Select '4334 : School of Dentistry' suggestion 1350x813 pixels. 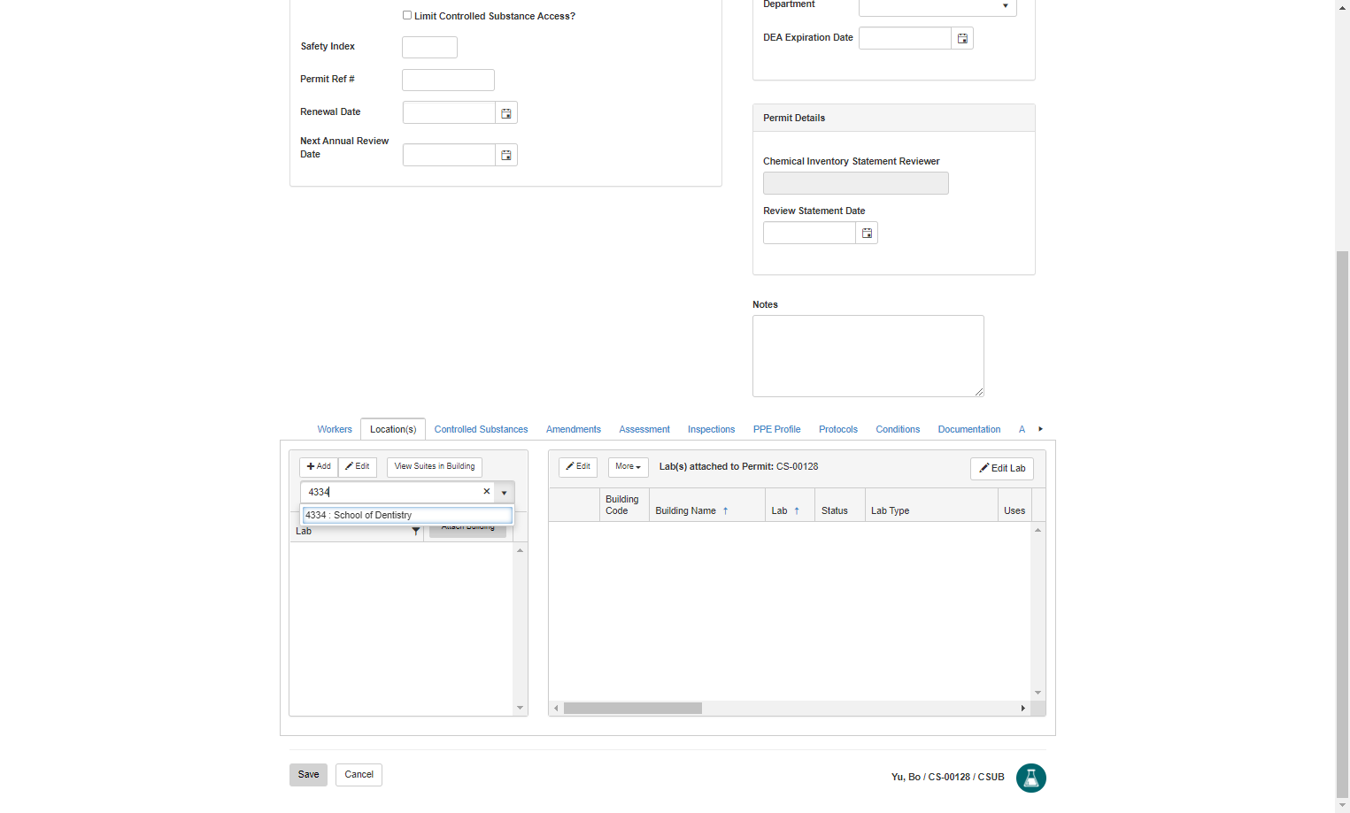pos(407,515)
